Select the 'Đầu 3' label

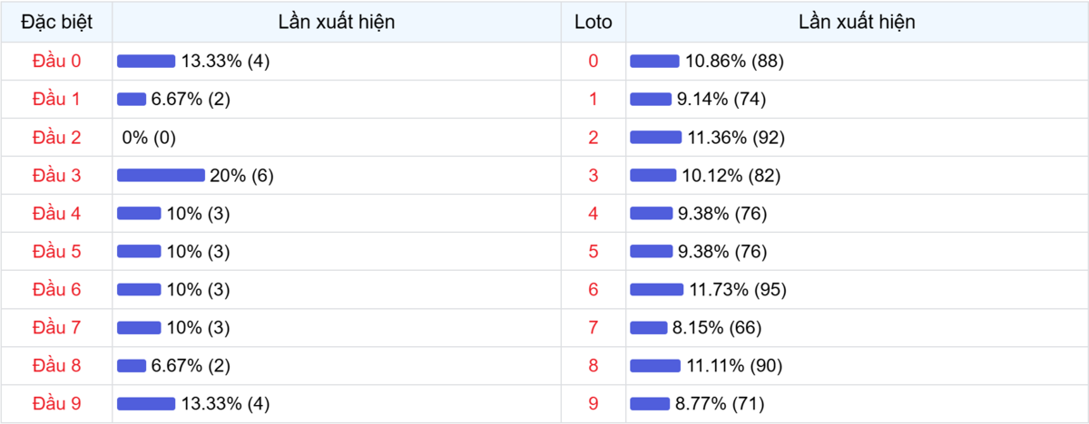click(x=56, y=176)
